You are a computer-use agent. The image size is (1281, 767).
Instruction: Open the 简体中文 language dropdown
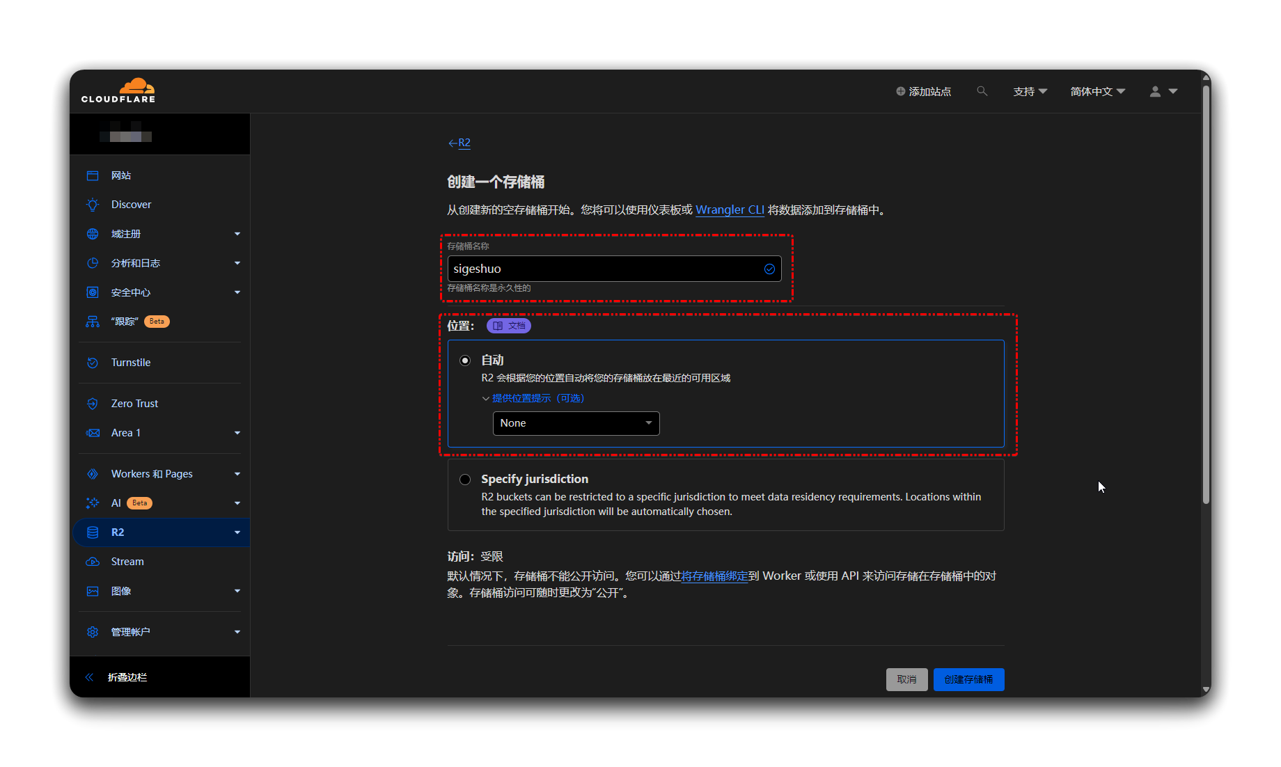click(1098, 91)
